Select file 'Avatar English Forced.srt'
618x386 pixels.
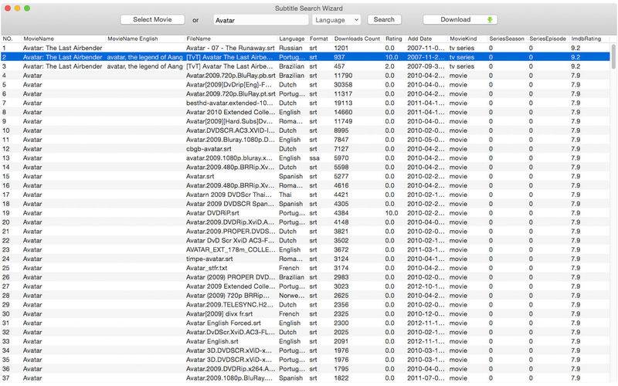tap(223, 323)
